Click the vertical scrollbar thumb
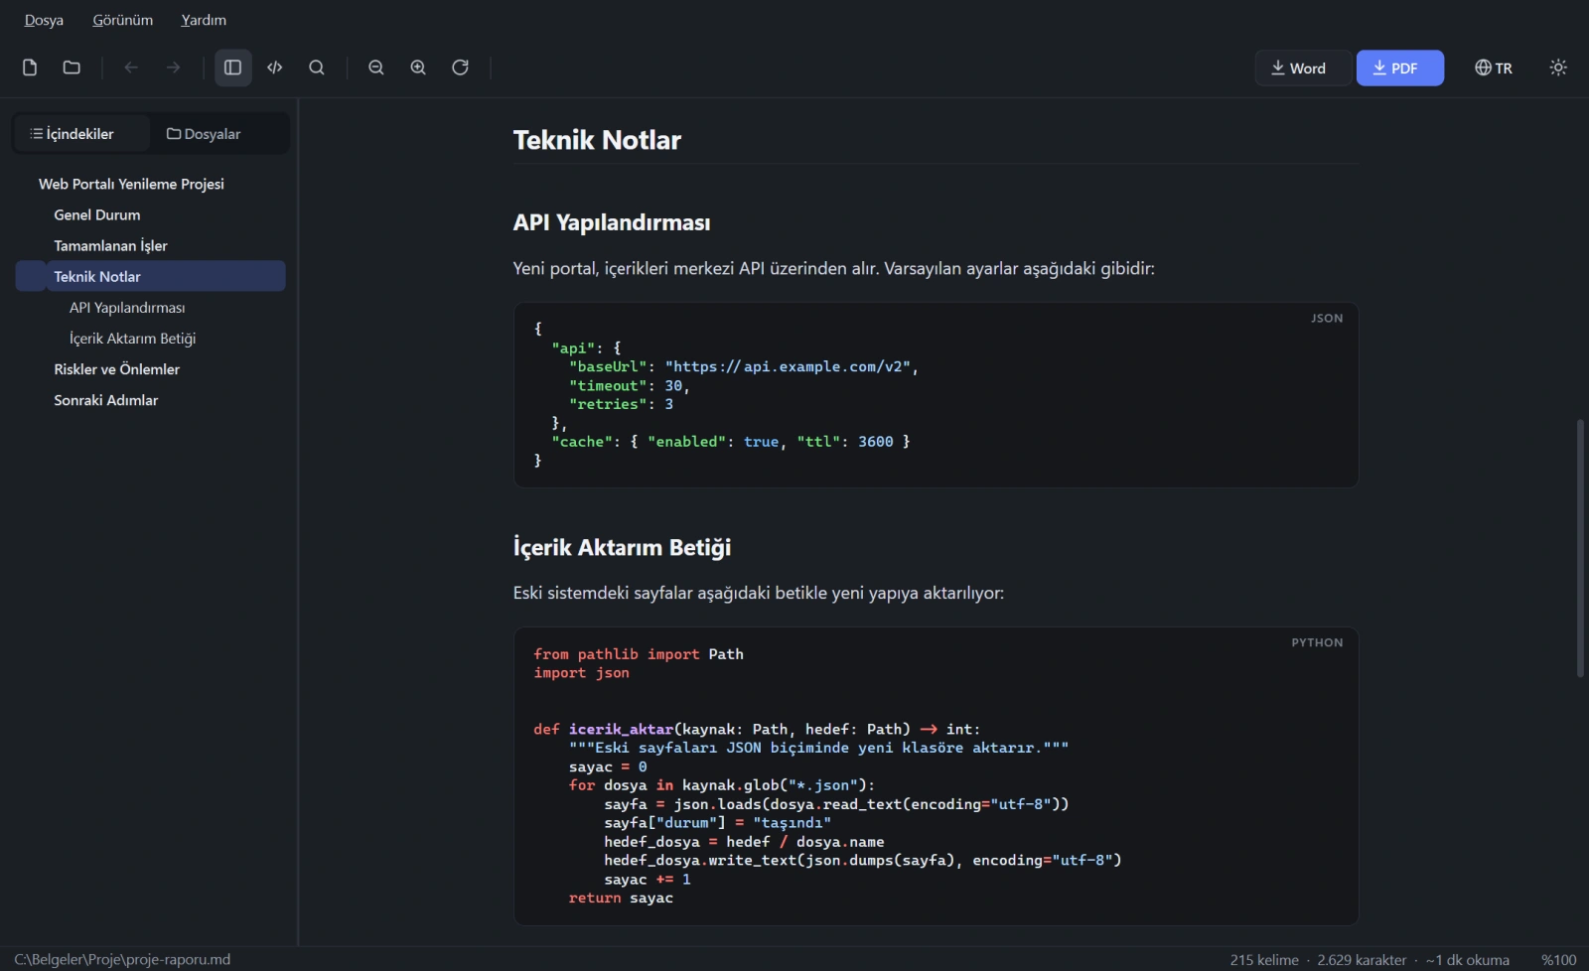 [1580, 548]
